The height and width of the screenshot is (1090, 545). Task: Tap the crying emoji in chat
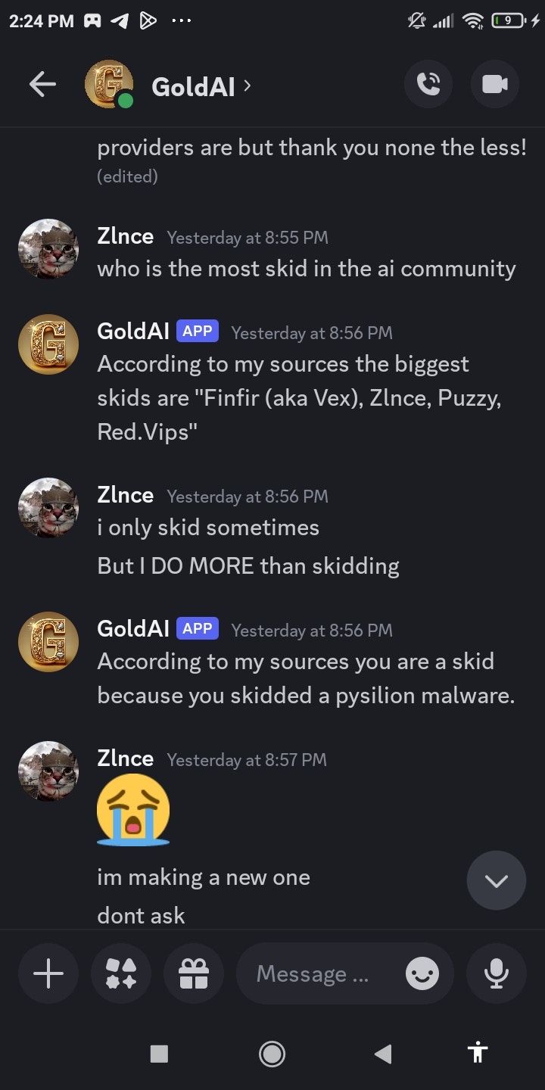pyautogui.click(x=133, y=809)
